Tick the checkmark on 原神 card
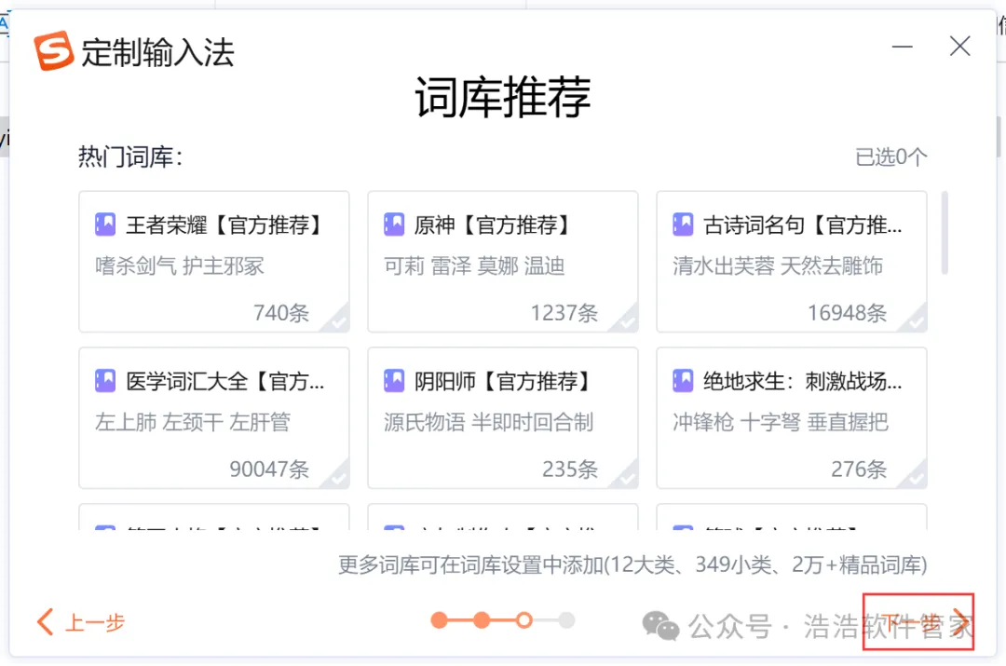The image size is (1006, 666). [x=626, y=320]
